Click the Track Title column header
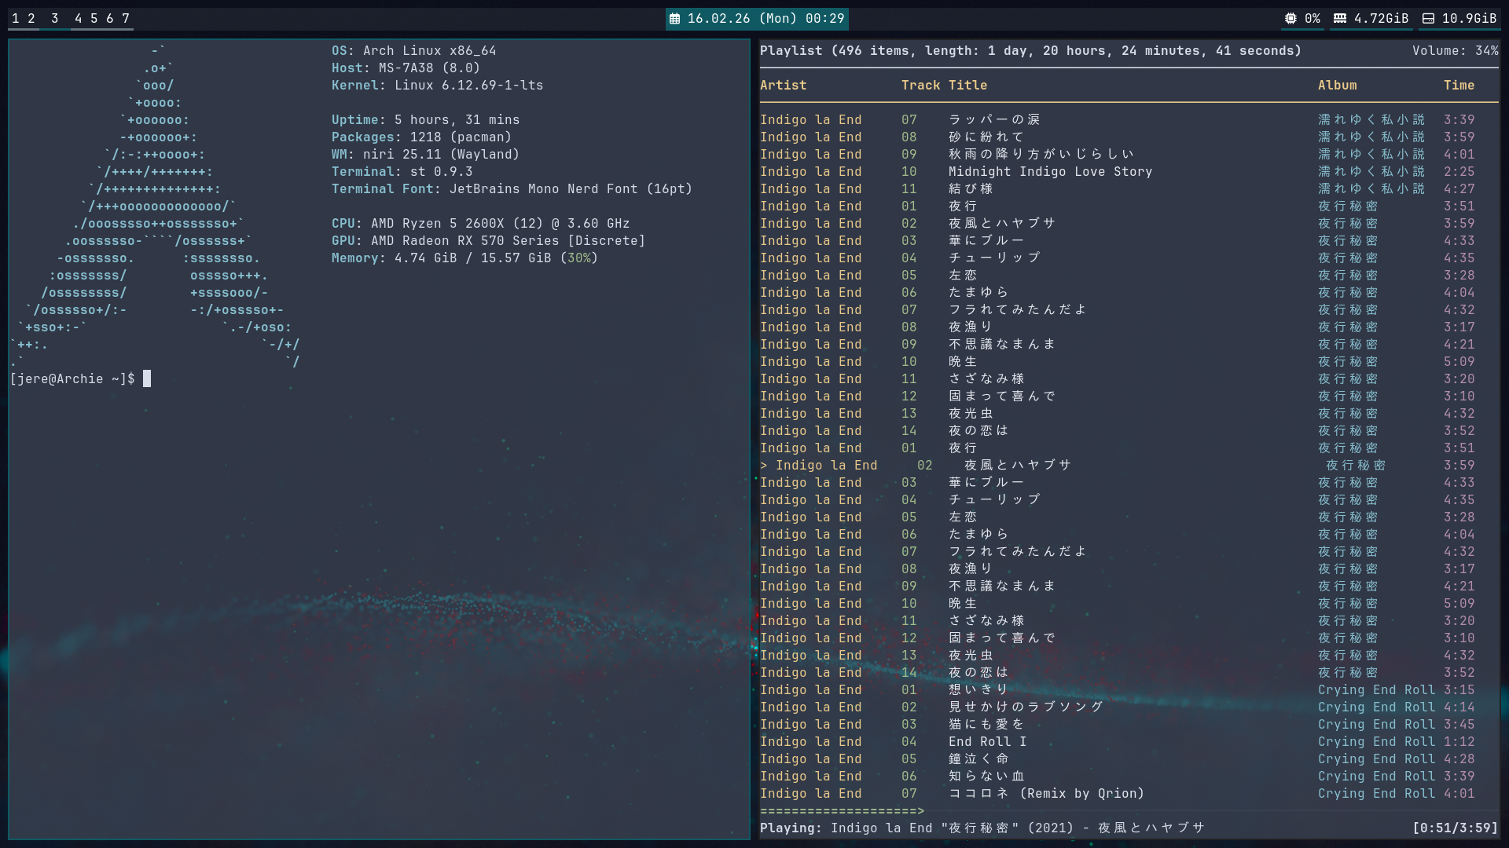1509x848 pixels. tap(944, 86)
